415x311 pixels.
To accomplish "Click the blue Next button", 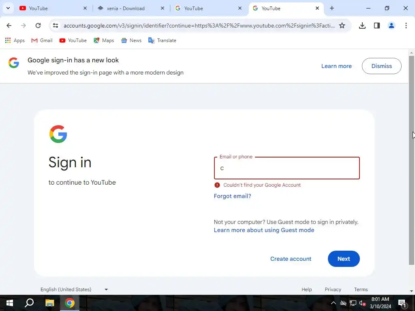I will 344,259.
